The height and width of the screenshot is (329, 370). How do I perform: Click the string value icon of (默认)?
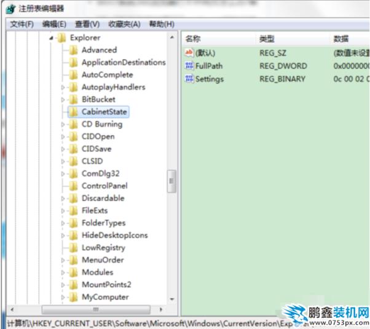point(189,53)
